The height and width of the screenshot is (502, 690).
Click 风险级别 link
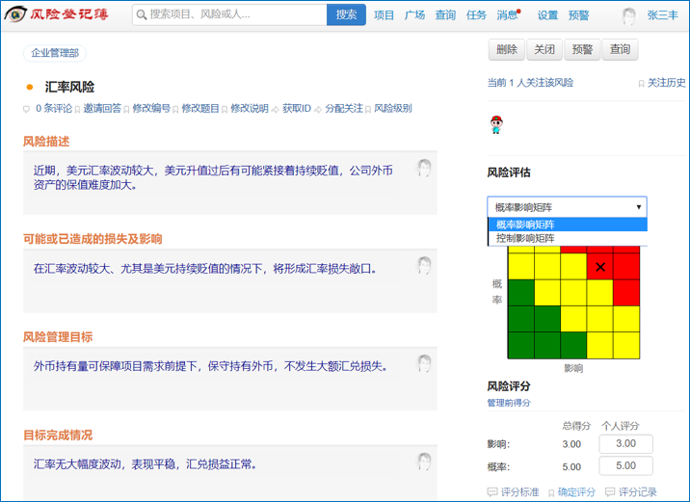tap(393, 108)
